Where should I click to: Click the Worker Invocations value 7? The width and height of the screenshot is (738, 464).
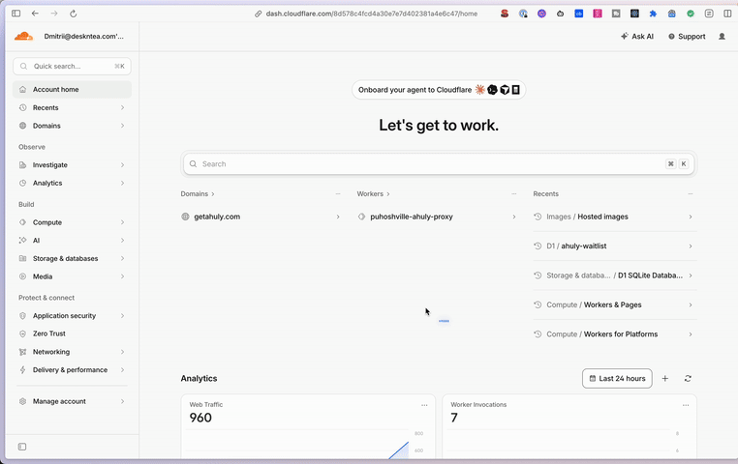pos(454,418)
